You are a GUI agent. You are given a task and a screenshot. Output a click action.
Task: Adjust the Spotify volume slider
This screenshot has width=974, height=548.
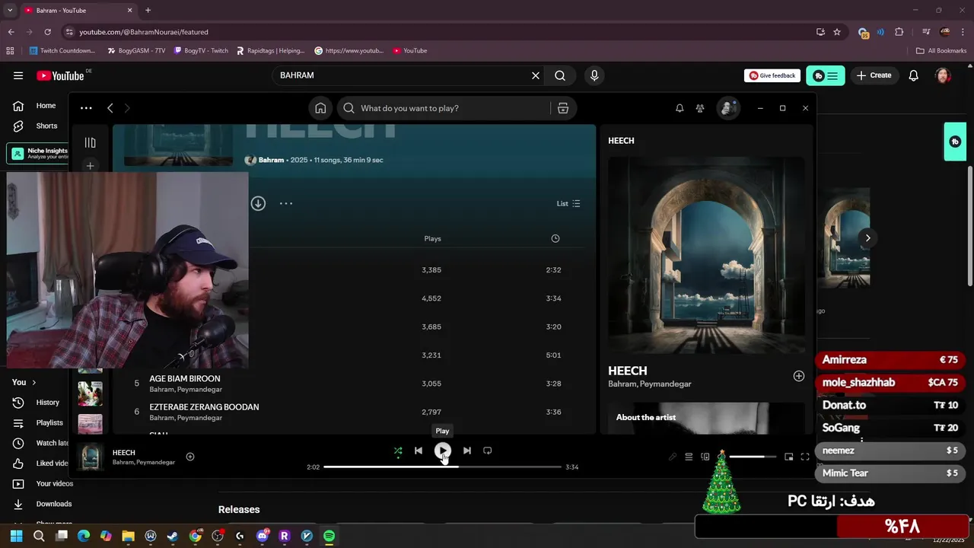click(753, 457)
